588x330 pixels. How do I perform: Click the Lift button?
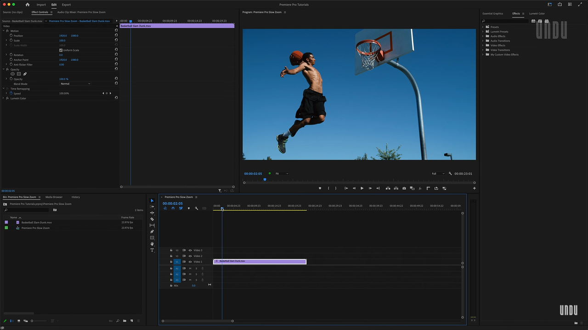click(x=388, y=188)
